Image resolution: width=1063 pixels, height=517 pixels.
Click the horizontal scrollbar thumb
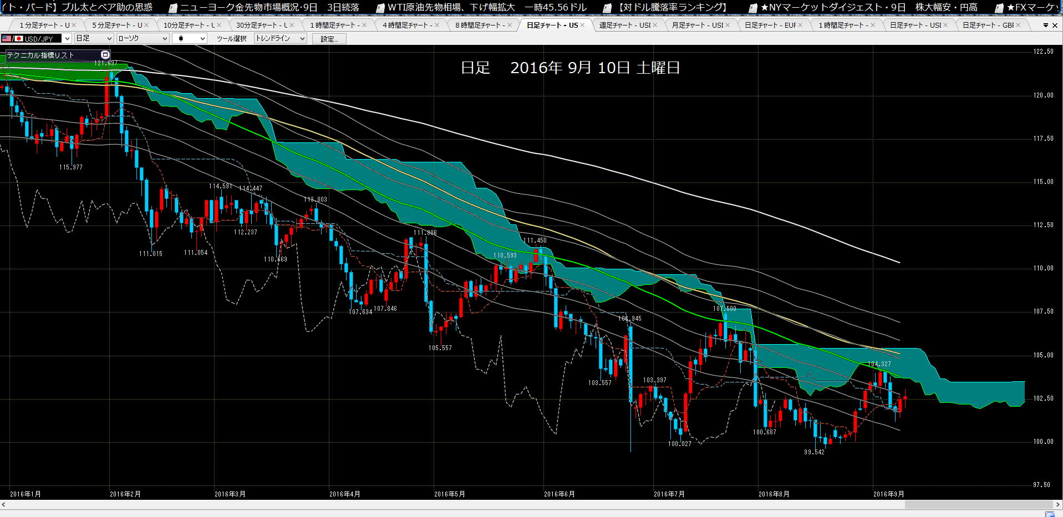pyautogui.click(x=979, y=505)
